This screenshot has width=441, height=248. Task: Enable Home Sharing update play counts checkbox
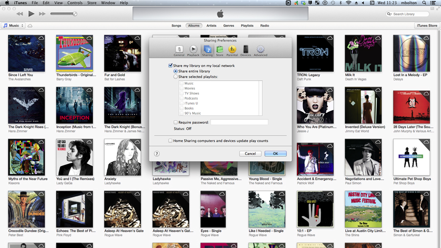pyautogui.click(x=170, y=141)
